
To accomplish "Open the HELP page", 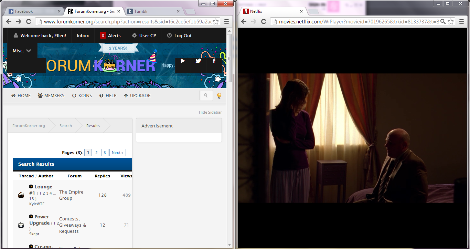I will coord(108,95).
